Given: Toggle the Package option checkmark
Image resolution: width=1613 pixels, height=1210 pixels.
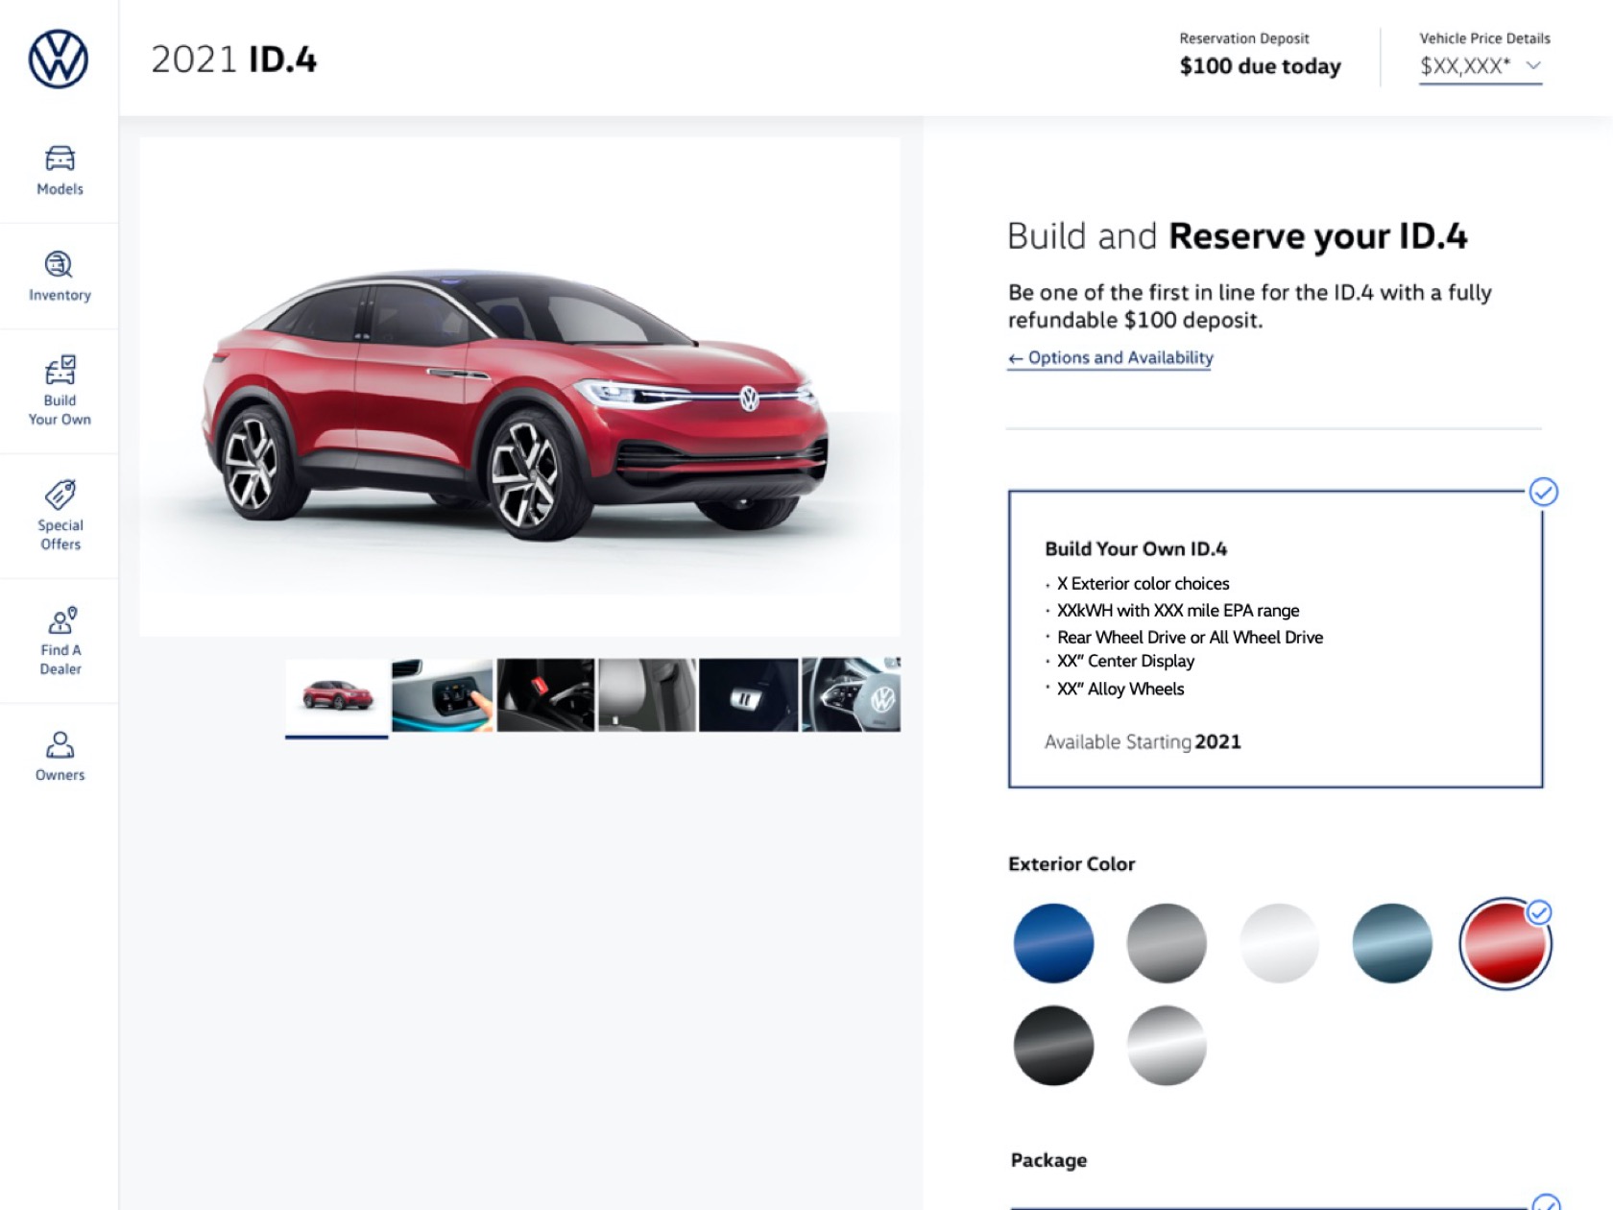Looking at the screenshot, I should click(x=1546, y=1202).
